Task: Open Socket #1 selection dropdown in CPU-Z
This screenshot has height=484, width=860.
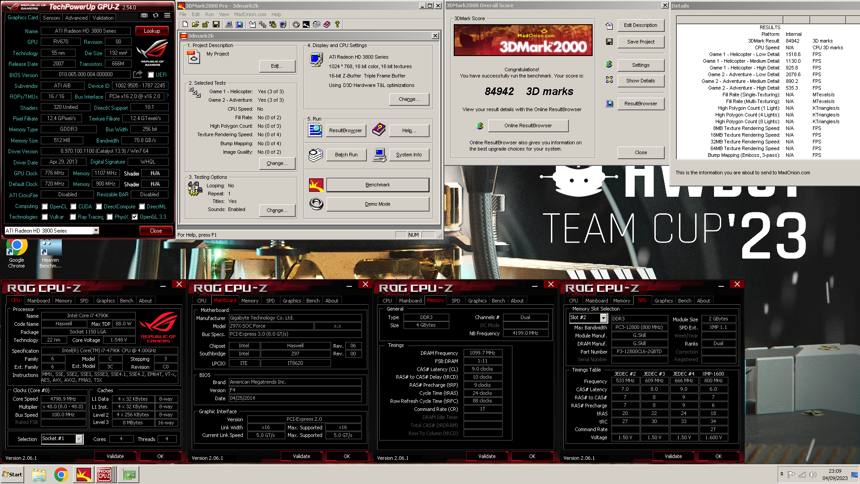Action: [x=79, y=439]
